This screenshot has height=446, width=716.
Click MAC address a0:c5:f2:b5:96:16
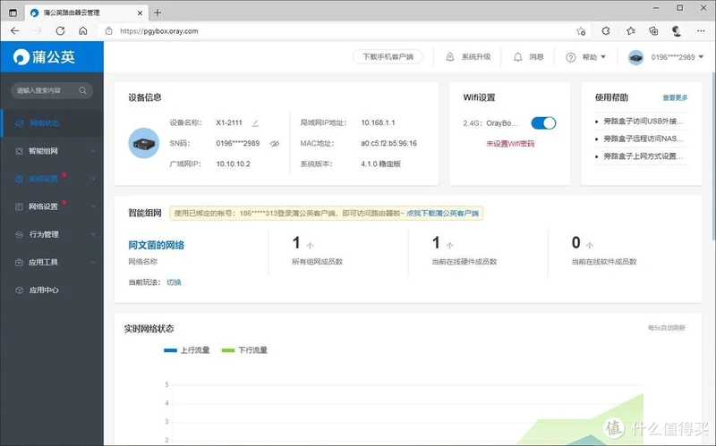(388, 143)
